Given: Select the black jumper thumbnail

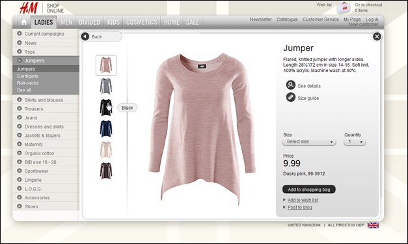Looking at the screenshot, I should (x=106, y=108).
